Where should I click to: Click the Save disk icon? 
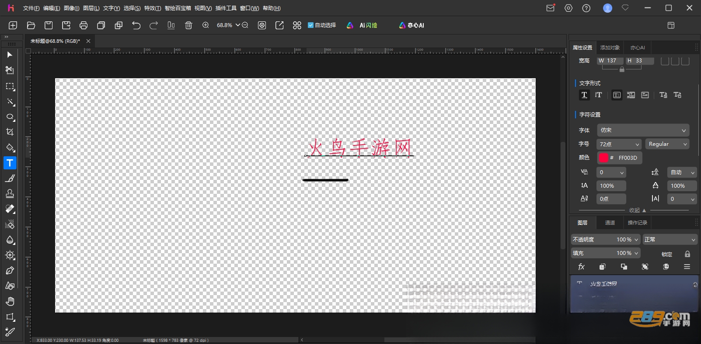(49, 25)
